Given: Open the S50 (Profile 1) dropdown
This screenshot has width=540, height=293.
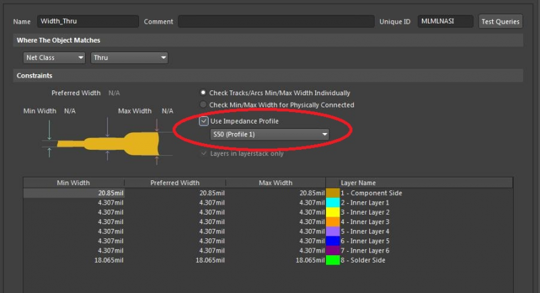Looking at the screenshot, I should [x=269, y=134].
